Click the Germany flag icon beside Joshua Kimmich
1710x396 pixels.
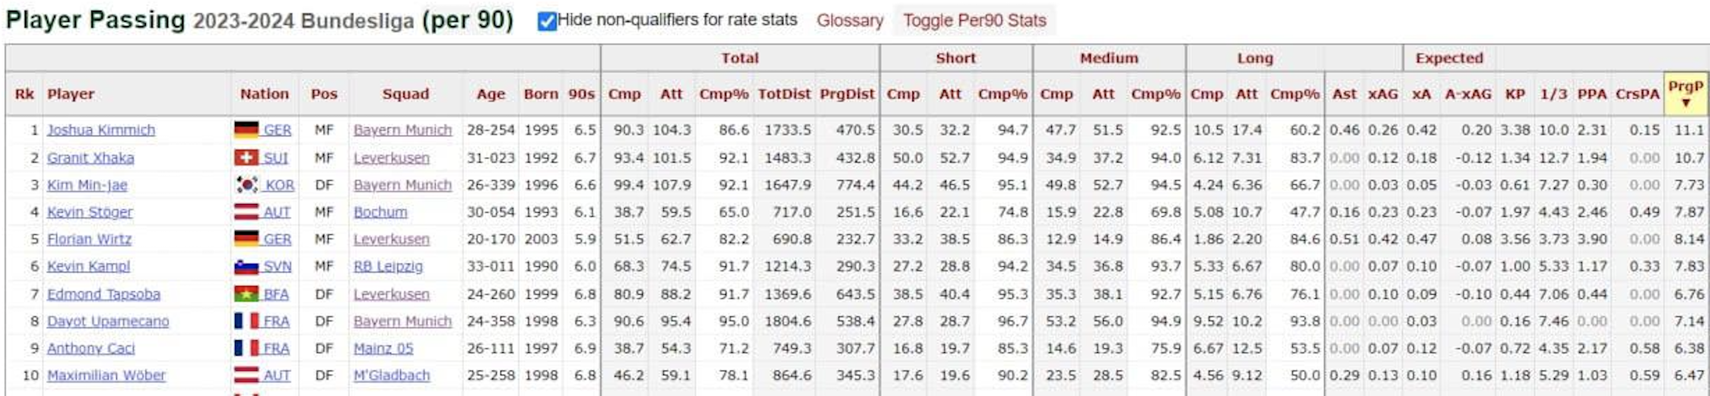tap(246, 130)
